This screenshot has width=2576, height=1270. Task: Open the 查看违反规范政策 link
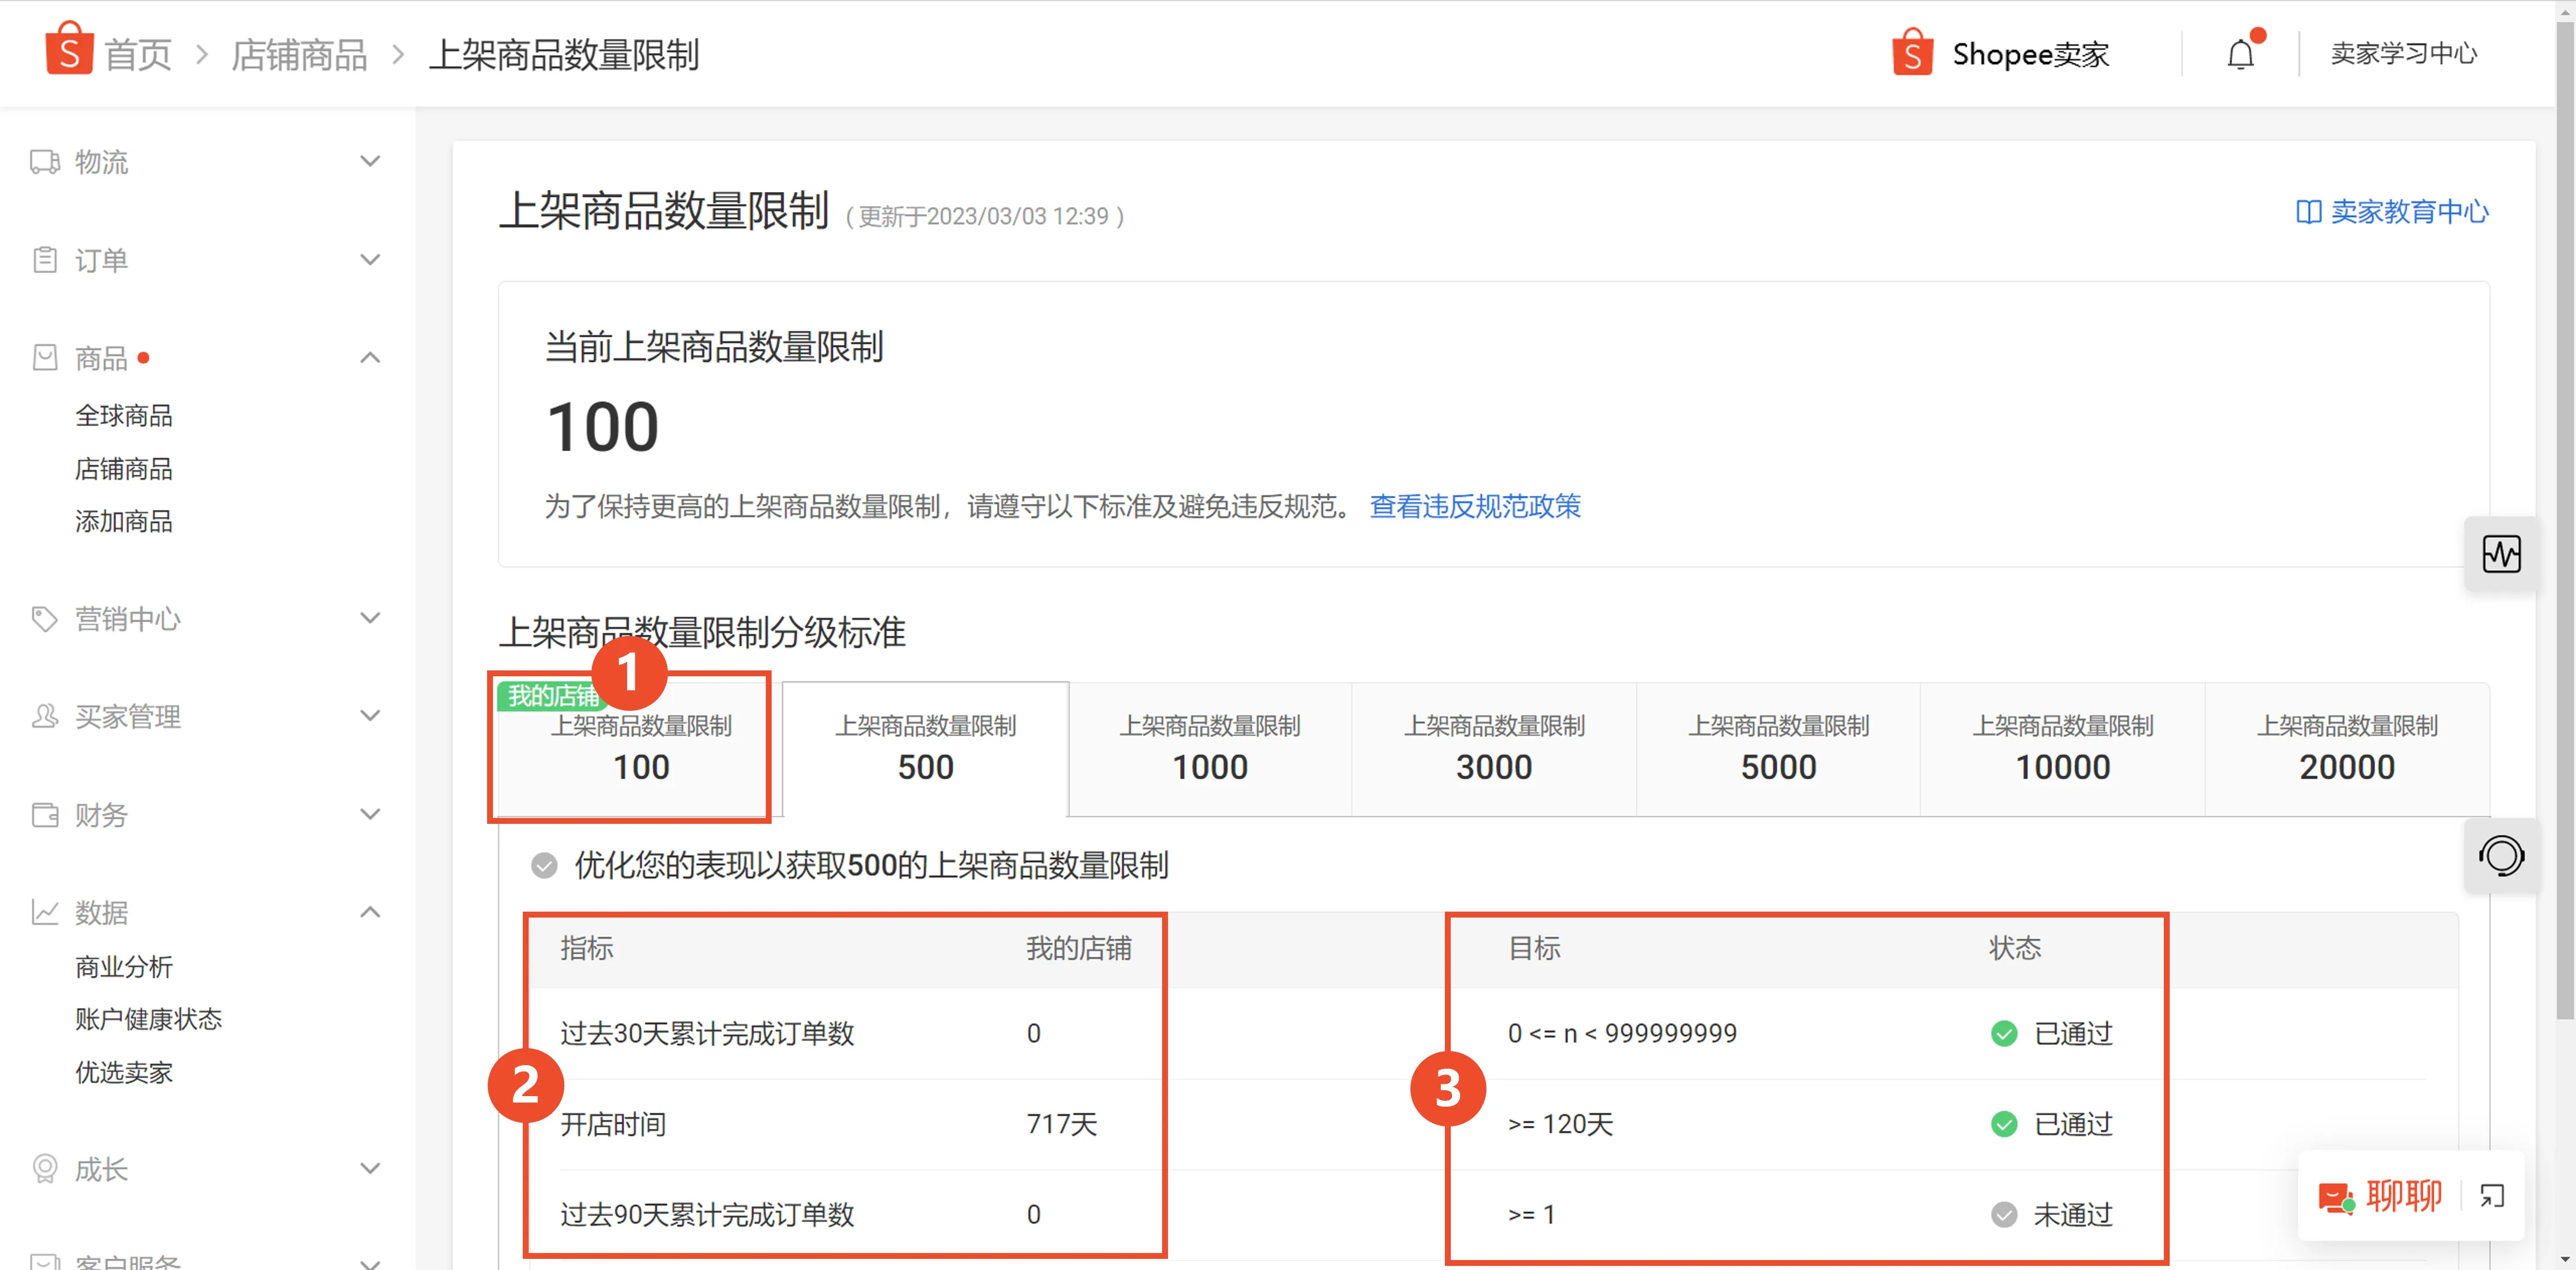pos(1474,507)
